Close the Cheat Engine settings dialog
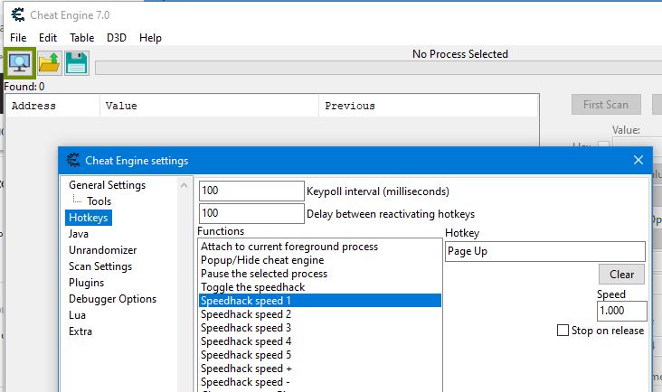Screen dimensions: 662x392 [x=638, y=160]
